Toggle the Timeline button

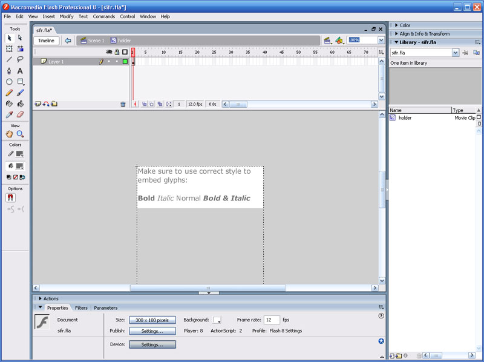46,41
